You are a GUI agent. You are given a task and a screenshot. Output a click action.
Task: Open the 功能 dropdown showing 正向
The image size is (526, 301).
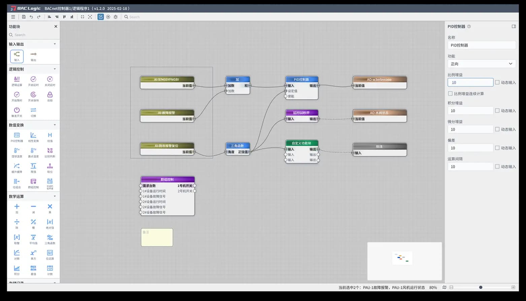click(482, 64)
